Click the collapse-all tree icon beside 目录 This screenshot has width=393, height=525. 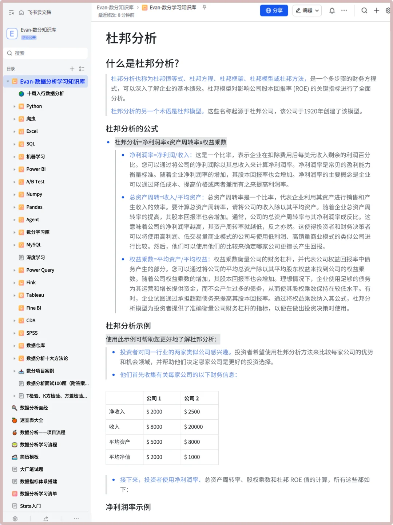click(x=82, y=69)
